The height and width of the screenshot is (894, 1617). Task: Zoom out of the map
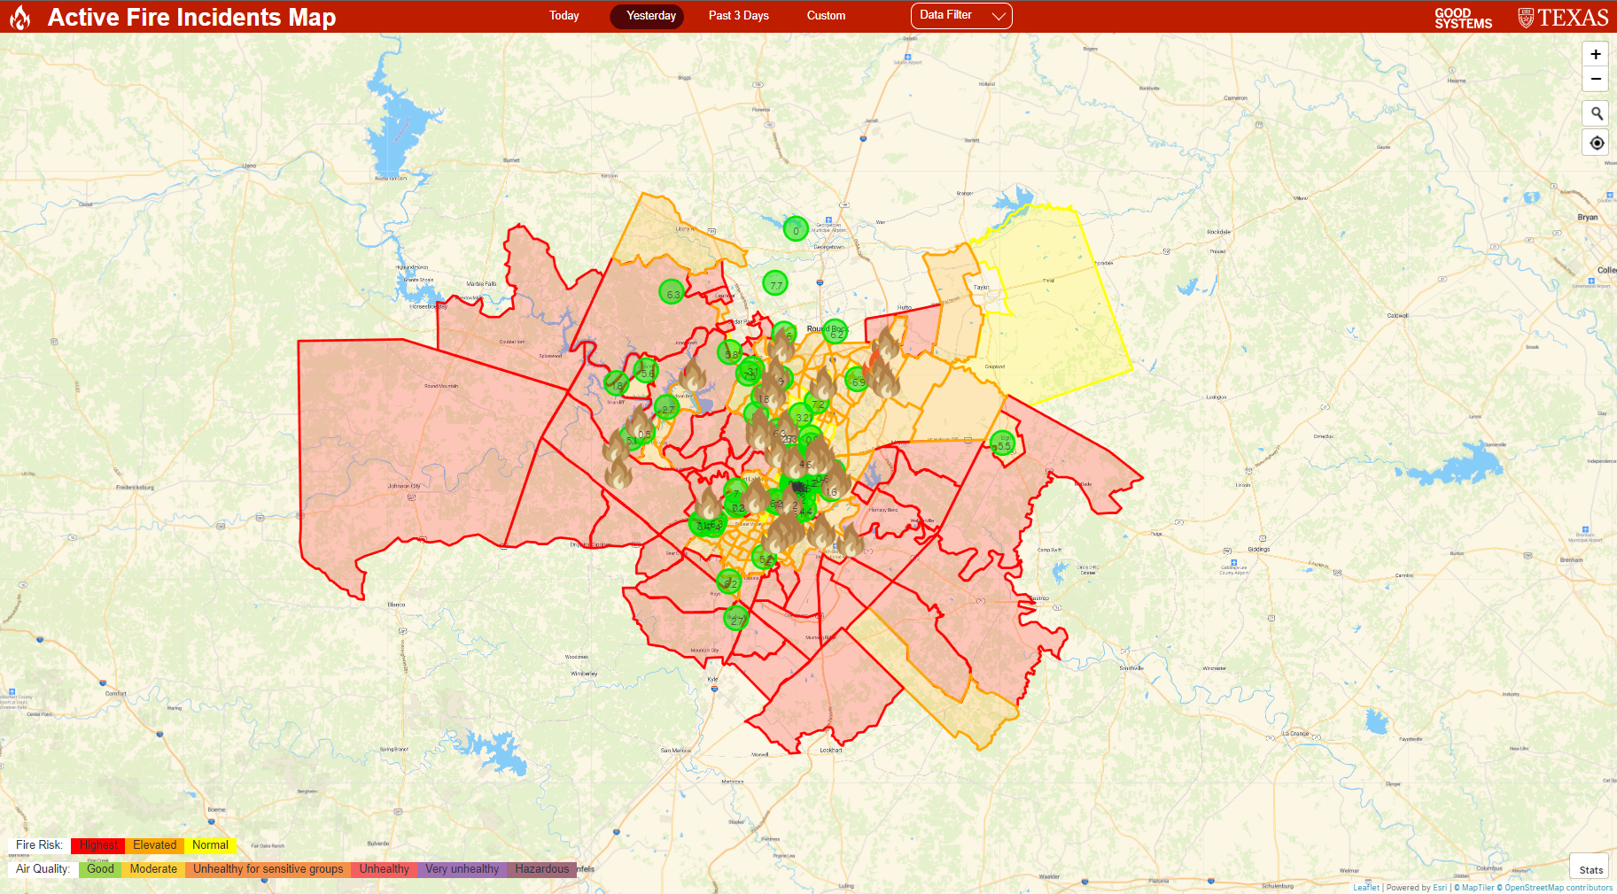[1595, 79]
